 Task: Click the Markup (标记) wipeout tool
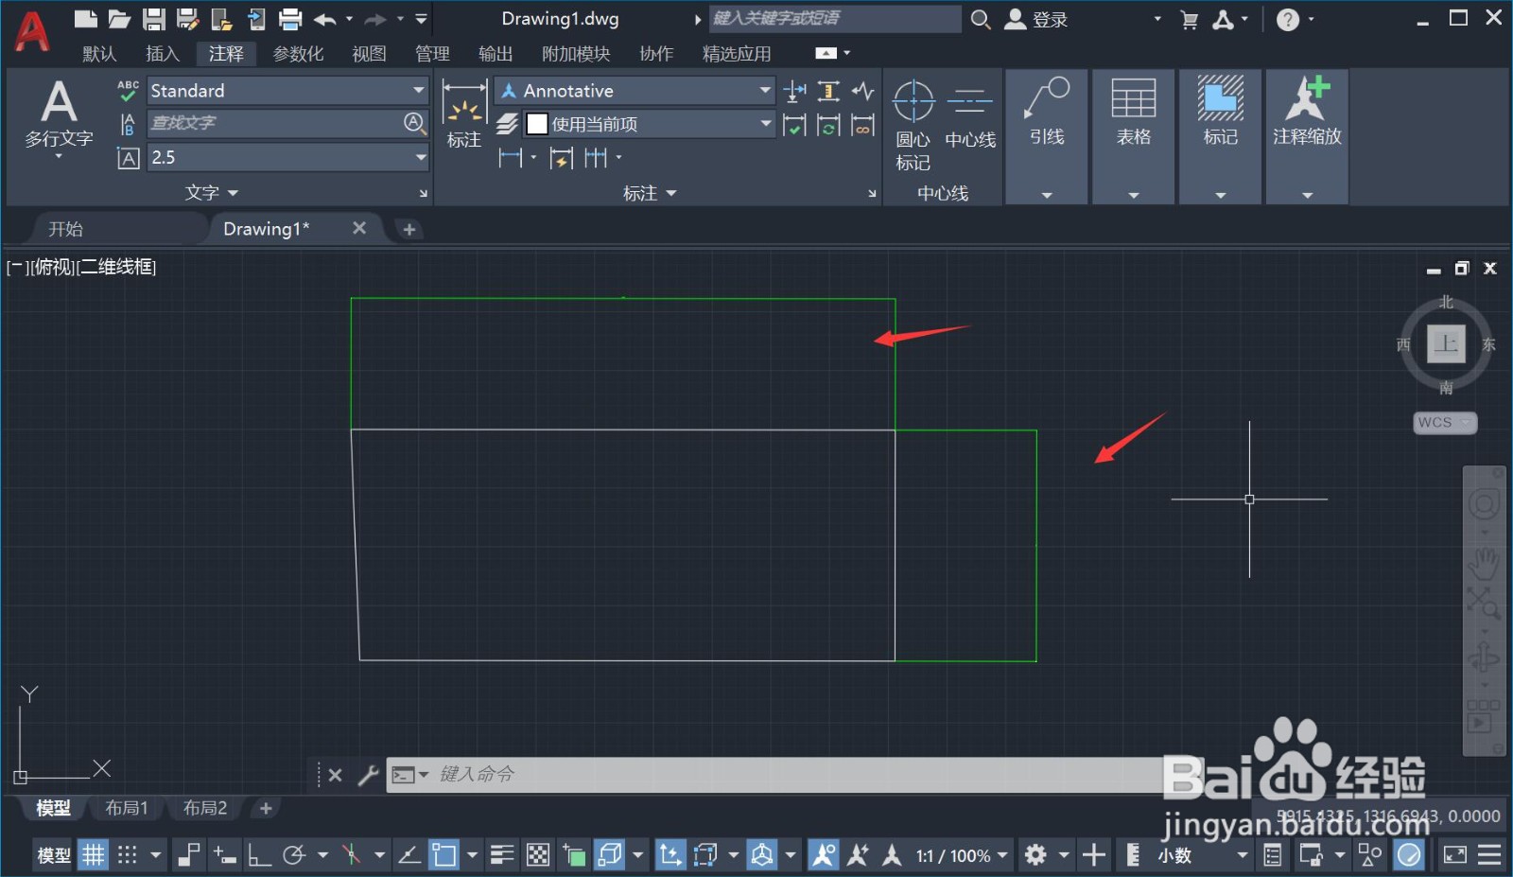click(1221, 112)
